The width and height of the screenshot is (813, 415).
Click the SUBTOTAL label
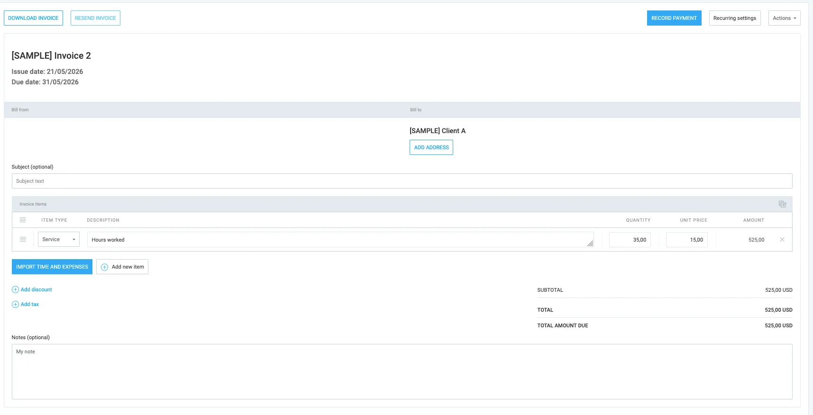(x=550, y=290)
